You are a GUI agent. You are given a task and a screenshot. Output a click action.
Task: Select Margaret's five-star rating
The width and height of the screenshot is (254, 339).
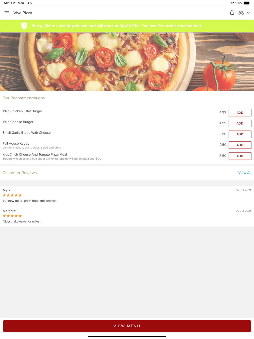pyautogui.click(x=12, y=216)
